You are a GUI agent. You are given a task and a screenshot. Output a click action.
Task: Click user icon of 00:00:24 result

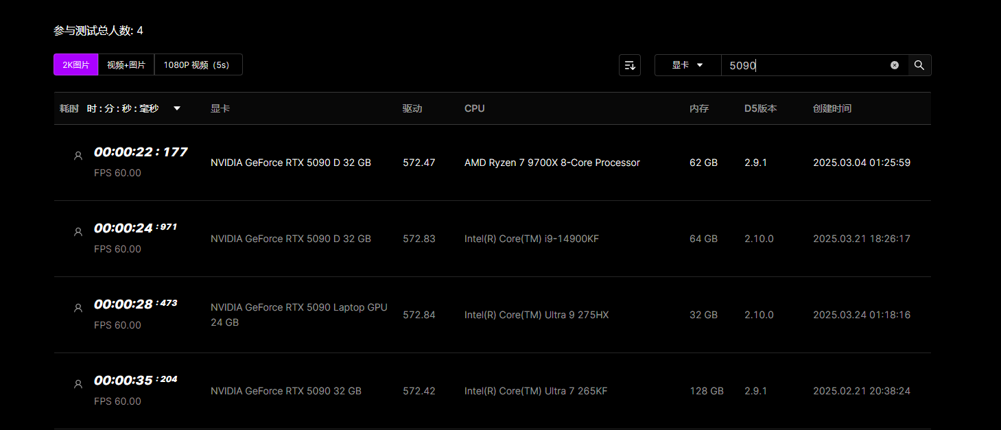[78, 232]
